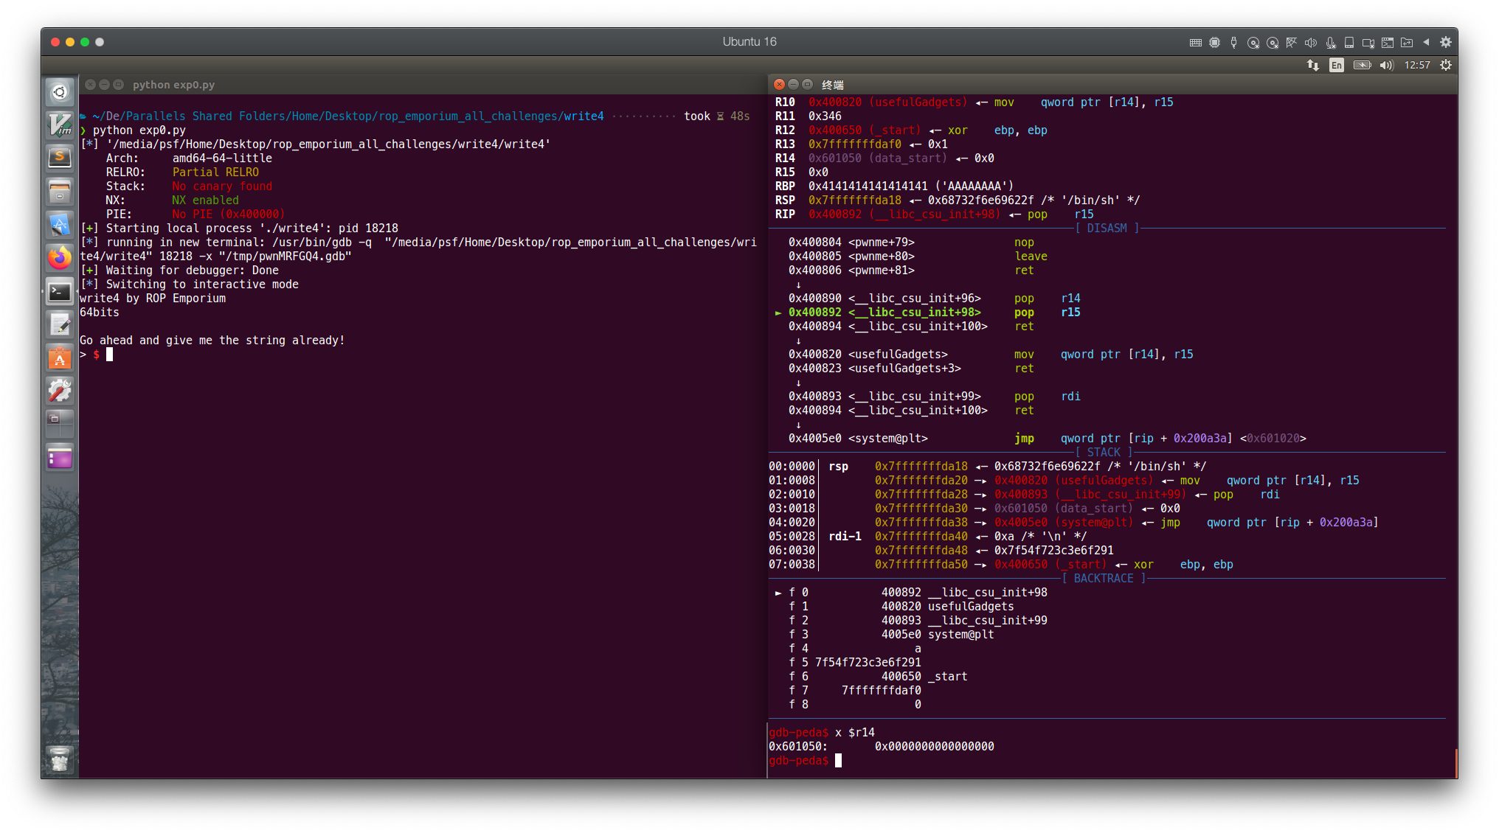This screenshot has height=833, width=1499.
Task: Click the purple window dock icon
Action: [60, 459]
